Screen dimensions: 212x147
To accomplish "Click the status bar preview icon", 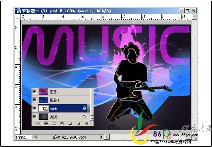I will pyautogui.click(x=35, y=138).
